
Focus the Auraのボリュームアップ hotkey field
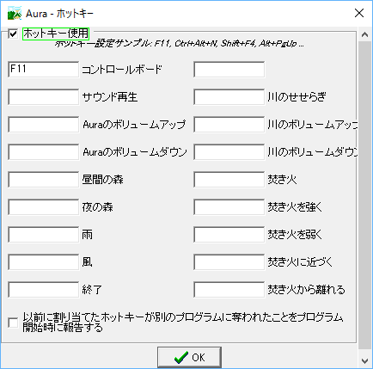pyautogui.click(x=43, y=125)
